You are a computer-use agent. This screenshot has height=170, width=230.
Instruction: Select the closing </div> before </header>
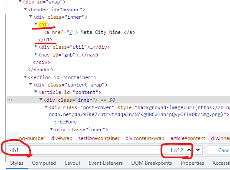pos(42,62)
